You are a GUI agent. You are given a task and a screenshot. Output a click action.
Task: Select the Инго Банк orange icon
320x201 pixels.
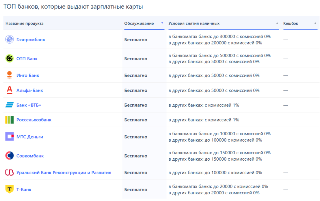10,75
